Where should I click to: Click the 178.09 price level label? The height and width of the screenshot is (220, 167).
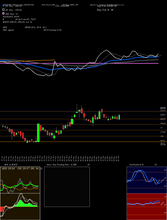point(163,132)
